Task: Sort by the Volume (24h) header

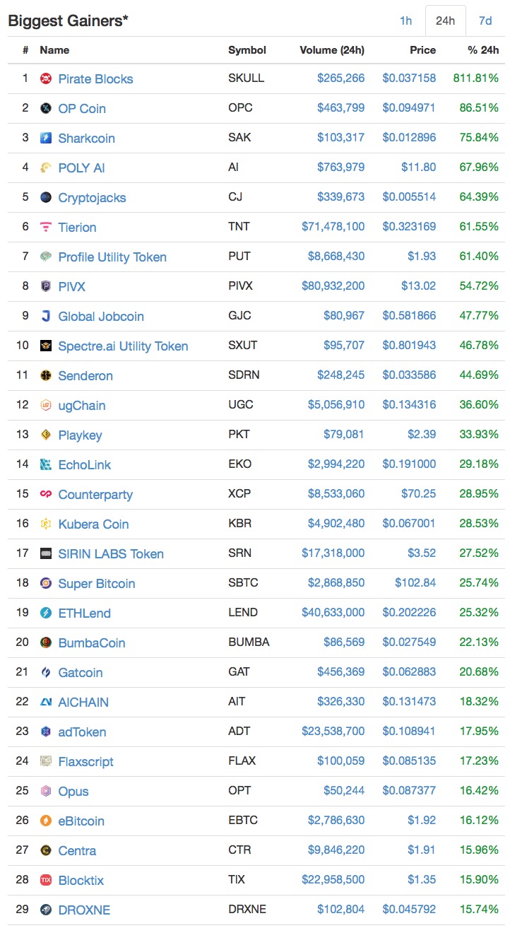Action: (x=332, y=50)
